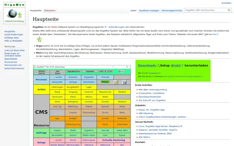Go to Zufällige Seite
The width and height of the screenshot is (234, 146).
(x=11, y=38)
